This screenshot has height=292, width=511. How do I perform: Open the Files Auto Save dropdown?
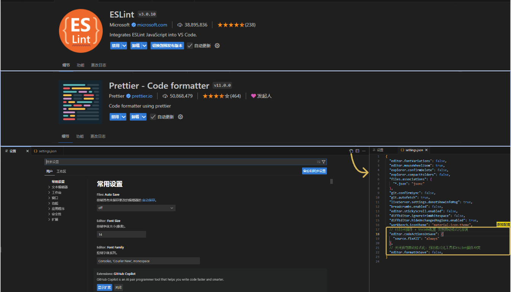pyautogui.click(x=136, y=208)
